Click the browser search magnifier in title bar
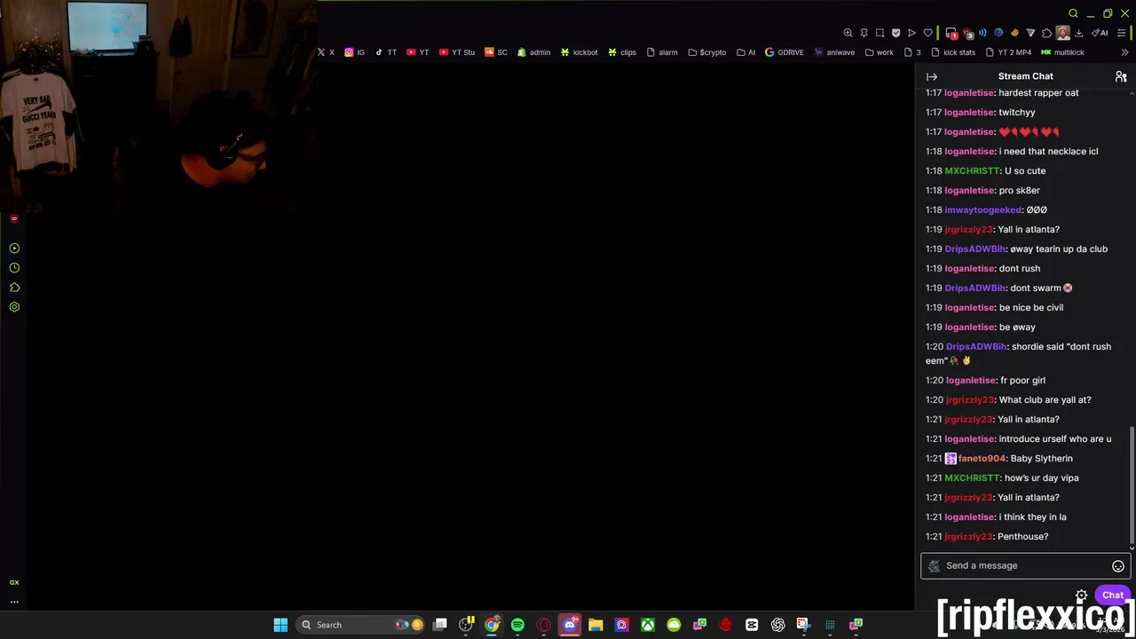This screenshot has height=639, width=1136. (x=1073, y=13)
